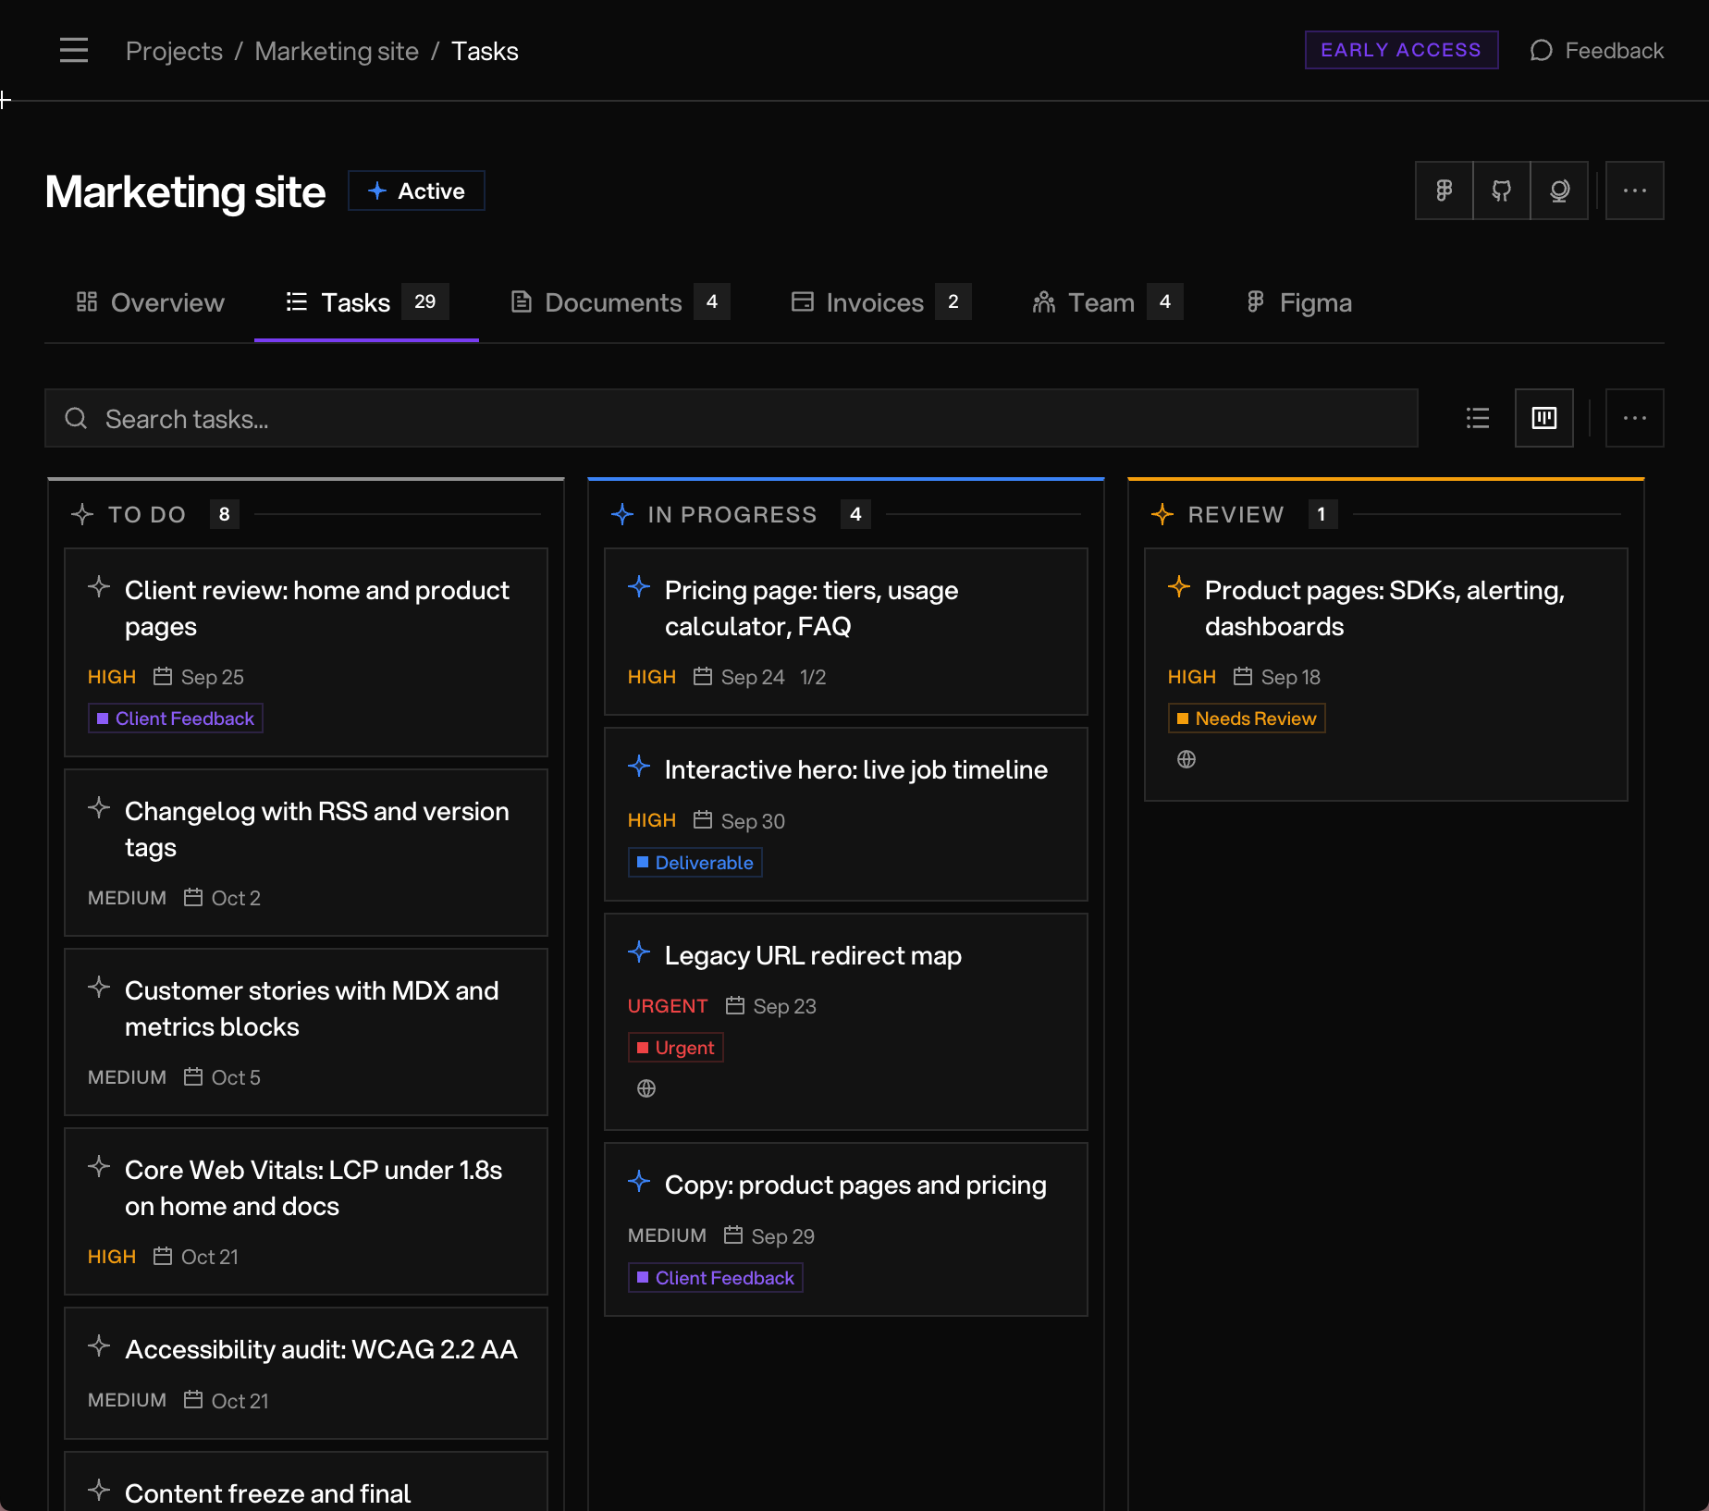1709x1511 pixels.
Task: Open project more options beside the globe button
Action: pos(1635,190)
